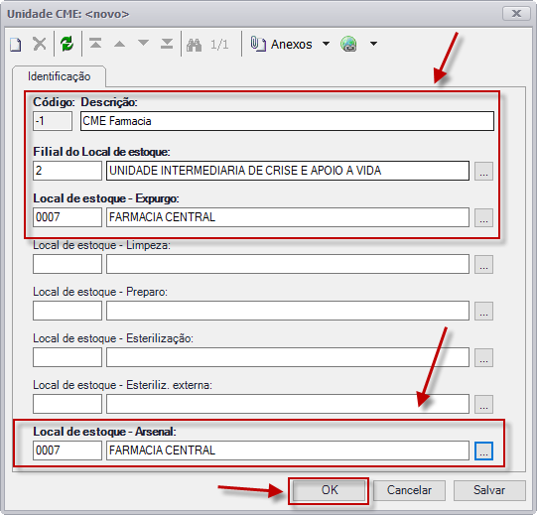Click Limpeza code input field
The height and width of the screenshot is (515, 537).
[67, 264]
